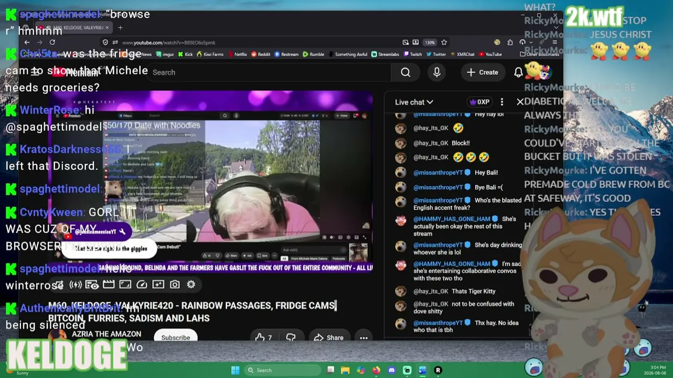
Task: Bookmark this page with the star icon
Action: (444, 43)
